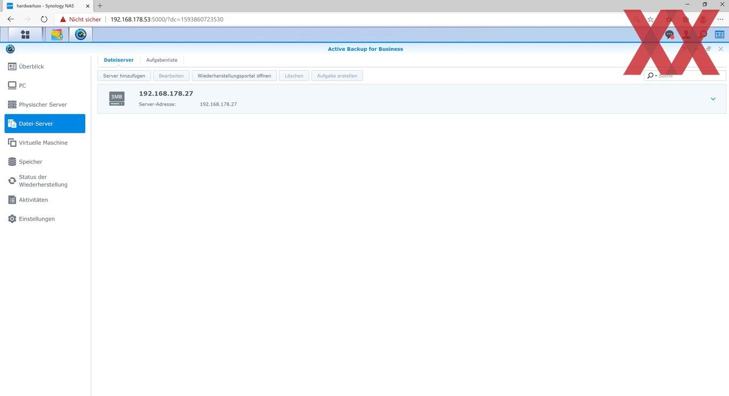Open the search filter dropdown arrow
Image resolution: width=729 pixels, height=396 pixels.
(656, 76)
